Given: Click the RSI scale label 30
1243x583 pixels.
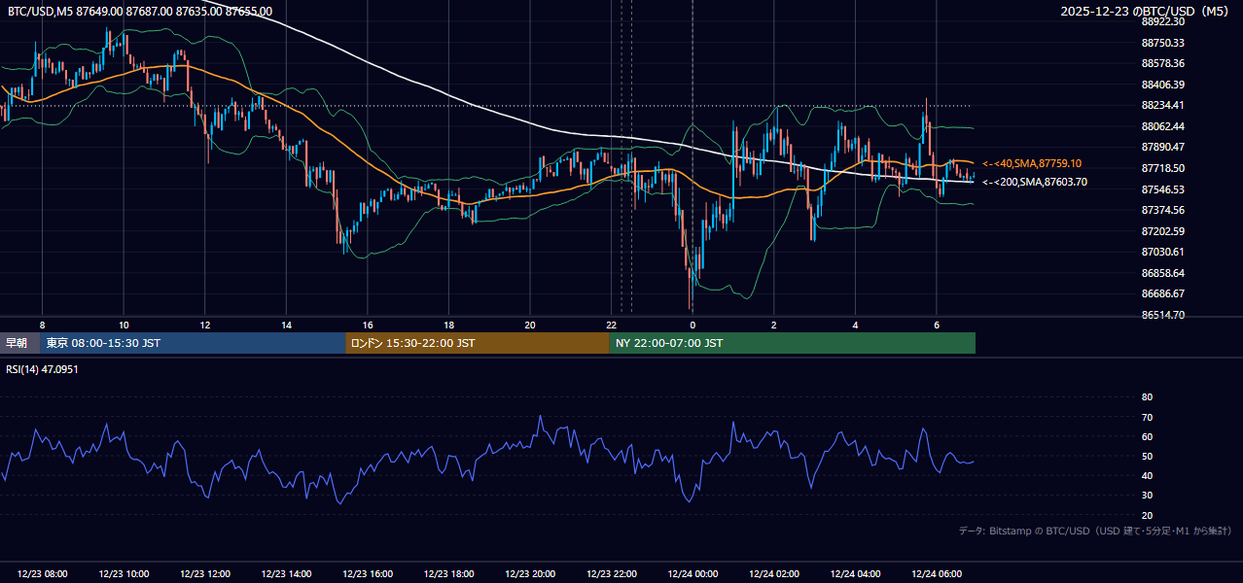Looking at the screenshot, I should [1148, 496].
